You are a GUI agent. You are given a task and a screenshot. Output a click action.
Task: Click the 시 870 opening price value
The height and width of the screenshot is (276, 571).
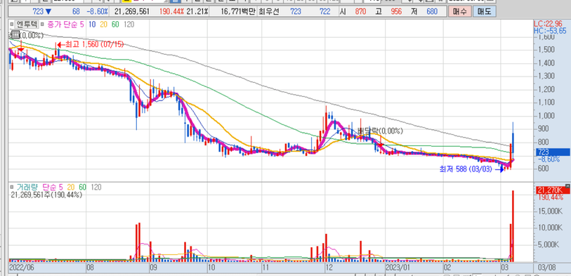click(360, 12)
